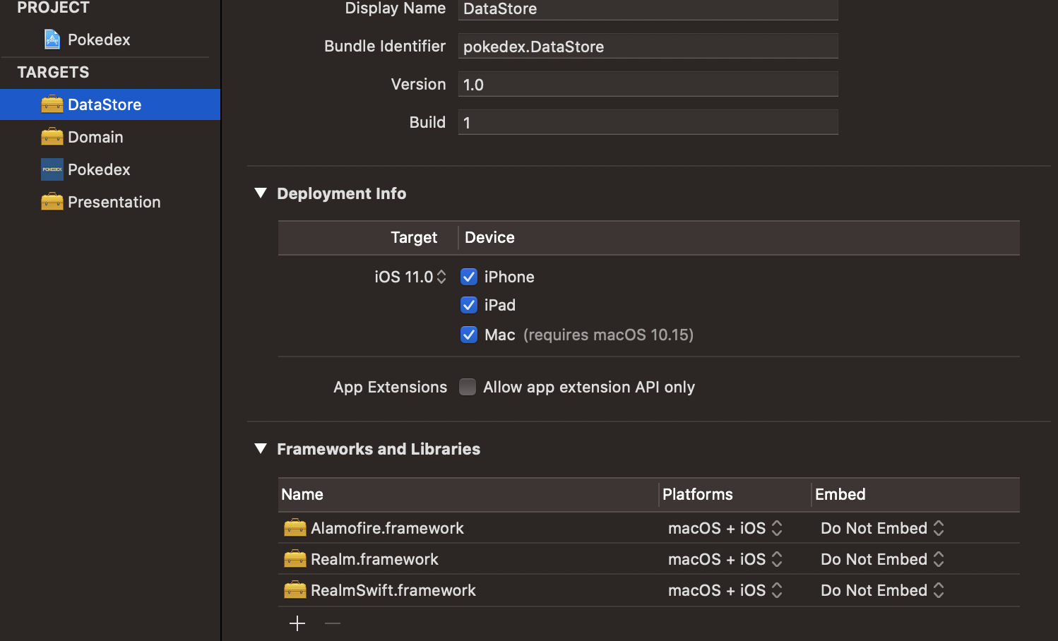Click the Alamofire.framework icon
This screenshot has width=1058, height=641.
click(x=295, y=527)
